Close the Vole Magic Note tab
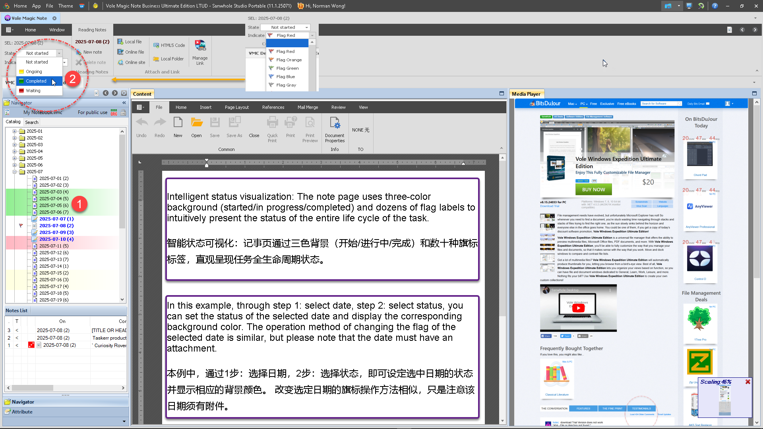Viewport: 763px width, 429px height. tap(54, 18)
